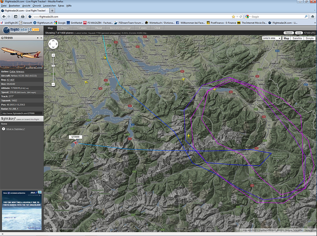Image resolution: width=317 pixels, height=236 pixels.
Task: Click the browser forward arrow
Action: (9, 16)
